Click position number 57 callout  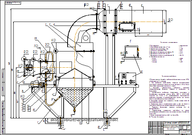pyautogui.click(x=18, y=76)
